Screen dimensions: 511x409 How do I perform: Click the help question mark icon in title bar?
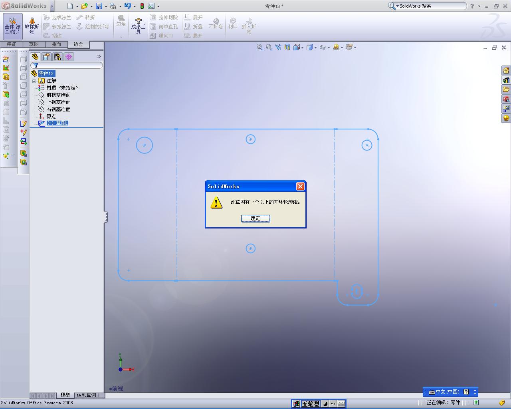coord(472,6)
